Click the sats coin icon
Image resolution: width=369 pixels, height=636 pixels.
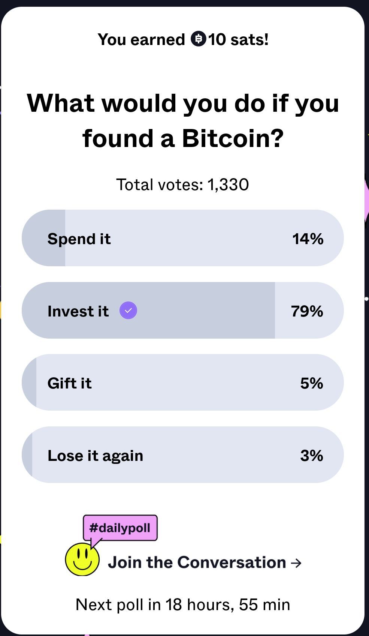tap(199, 39)
